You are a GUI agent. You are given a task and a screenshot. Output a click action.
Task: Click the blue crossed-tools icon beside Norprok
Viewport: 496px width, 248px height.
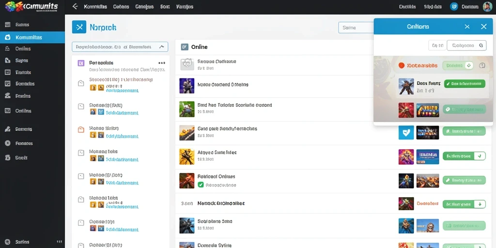tap(79, 27)
